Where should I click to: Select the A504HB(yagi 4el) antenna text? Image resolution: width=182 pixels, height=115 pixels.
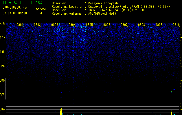[x=102, y=14]
